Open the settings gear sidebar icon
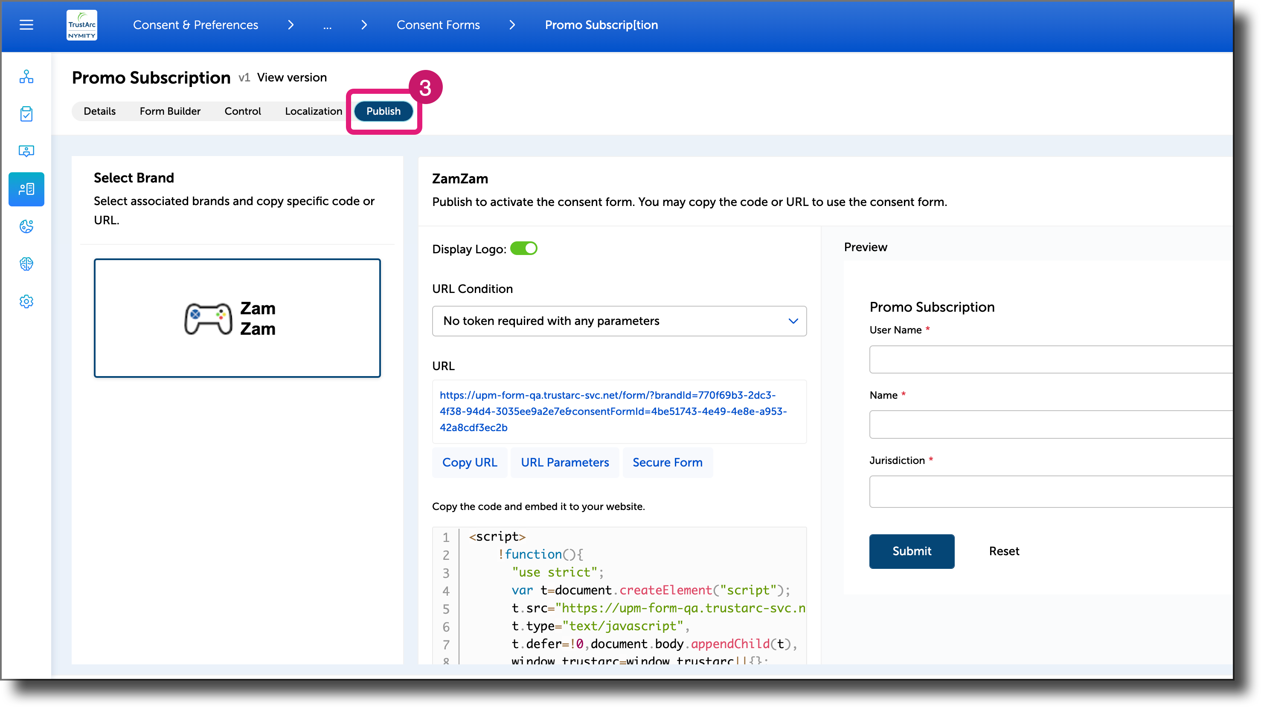Viewport: 1261px width, 707px height. click(x=26, y=301)
